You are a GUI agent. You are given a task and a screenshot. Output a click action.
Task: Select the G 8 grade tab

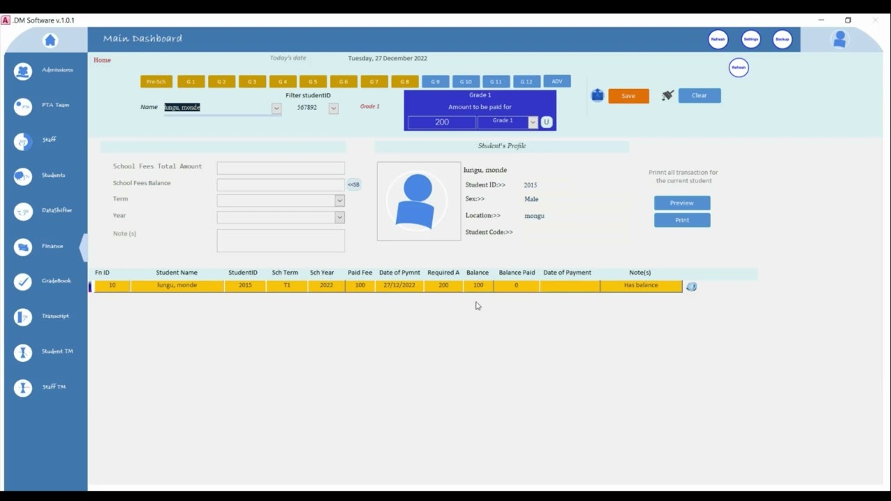404,81
